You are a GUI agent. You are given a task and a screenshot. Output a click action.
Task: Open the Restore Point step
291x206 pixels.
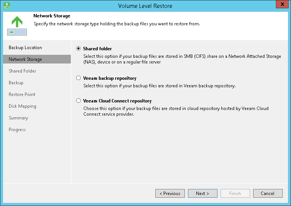pyautogui.click(x=22, y=94)
